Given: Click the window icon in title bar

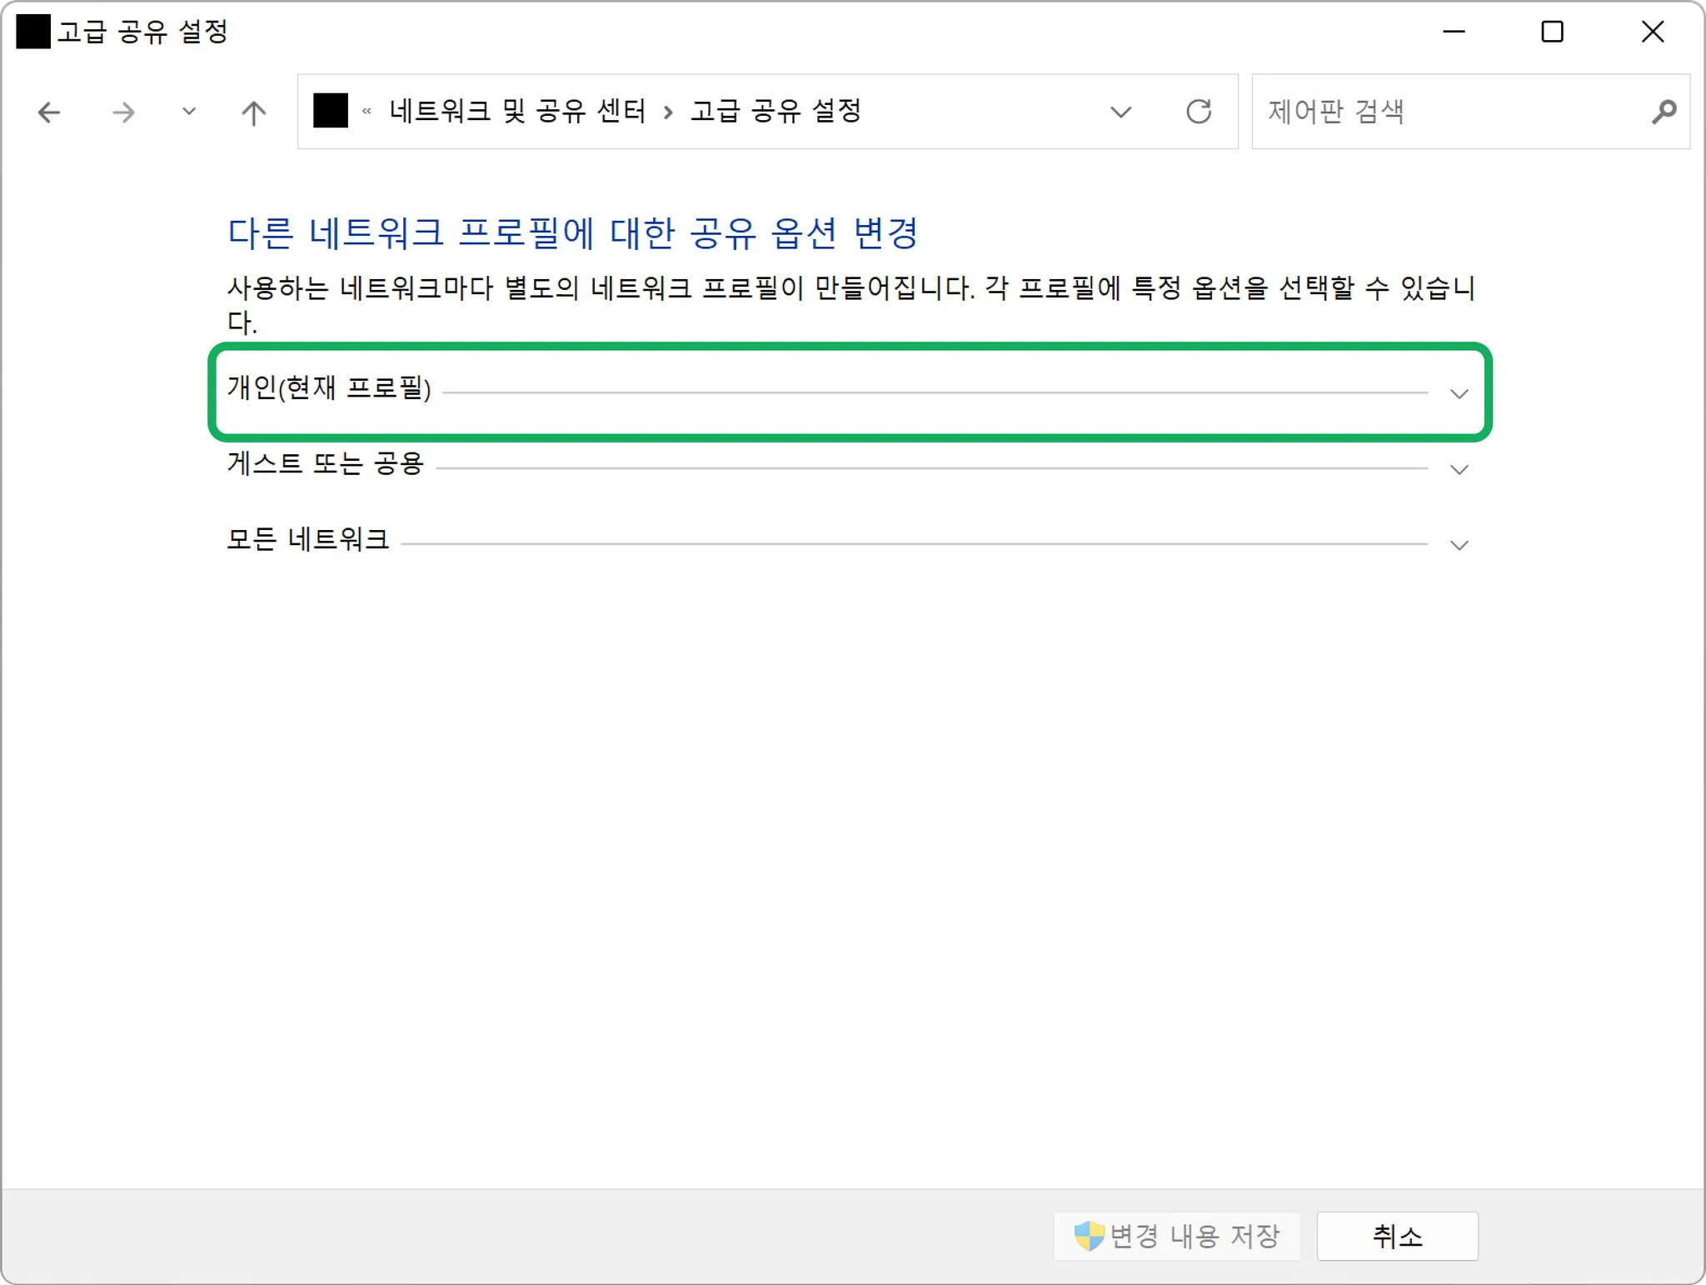Looking at the screenshot, I should [x=33, y=32].
